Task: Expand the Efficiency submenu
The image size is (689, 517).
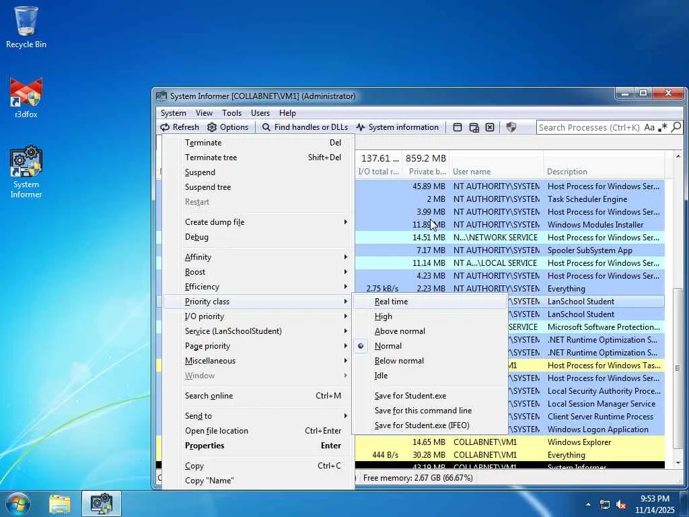Action: 258,287
